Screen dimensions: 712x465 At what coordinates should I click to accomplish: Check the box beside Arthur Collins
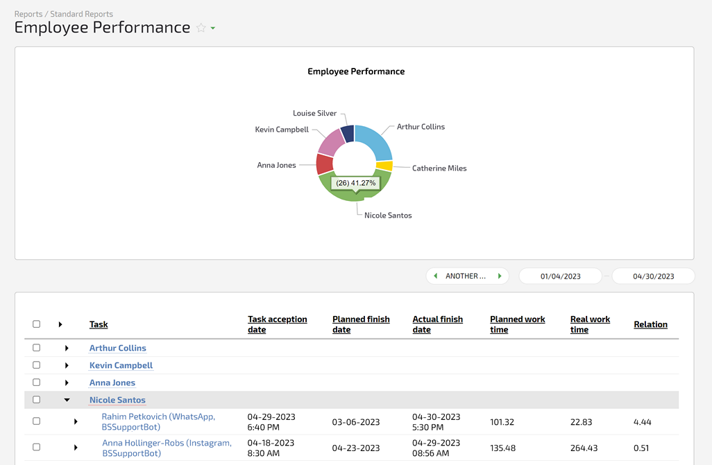tap(37, 348)
